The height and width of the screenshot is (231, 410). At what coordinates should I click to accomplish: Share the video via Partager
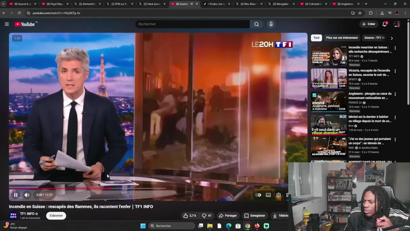[x=227, y=216]
